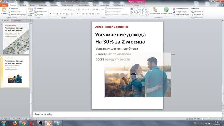Open Quick Styles (Экспресс-стили)
The image size is (224, 126).
(x=167, y=11)
